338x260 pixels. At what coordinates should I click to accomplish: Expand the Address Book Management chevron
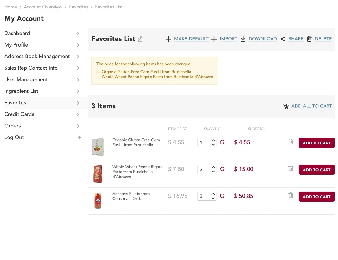[78, 57]
